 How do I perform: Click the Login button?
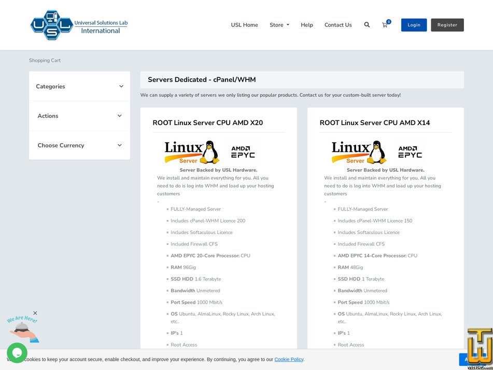coord(414,25)
